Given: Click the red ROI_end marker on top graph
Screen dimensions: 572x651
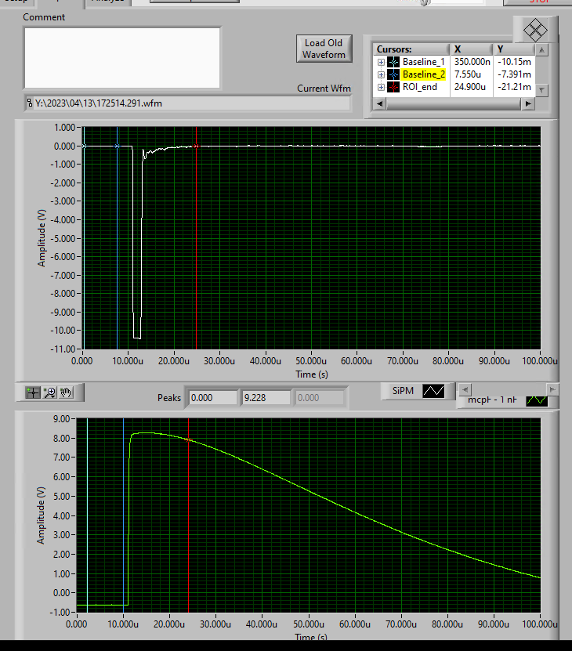Looking at the screenshot, I should [196, 146].
